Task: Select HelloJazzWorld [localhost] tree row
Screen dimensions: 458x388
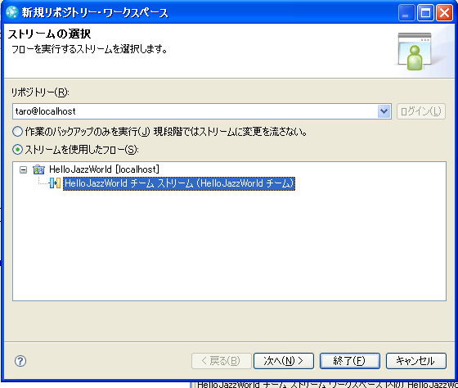Action: click(x=104, y=169)
